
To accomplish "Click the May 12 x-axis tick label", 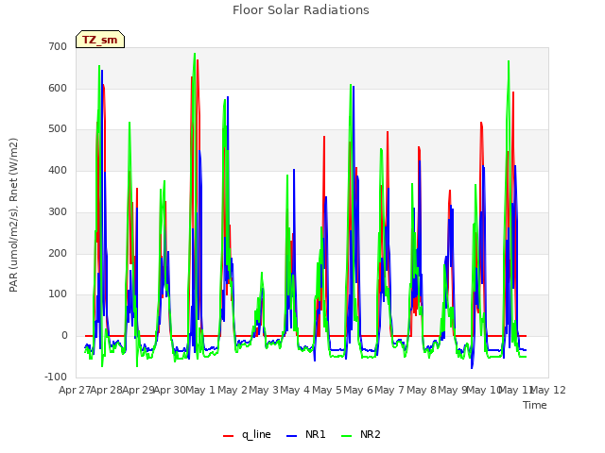I will (x=548, y=390).
